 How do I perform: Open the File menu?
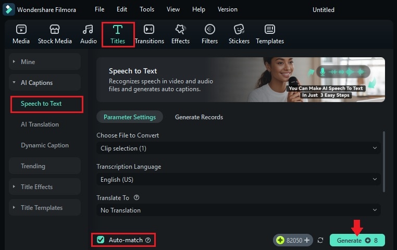pos(100,9)
